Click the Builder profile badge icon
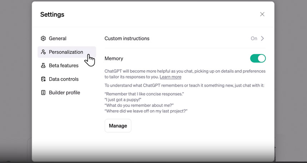This screenshot has width=307, height=163. 43,93
